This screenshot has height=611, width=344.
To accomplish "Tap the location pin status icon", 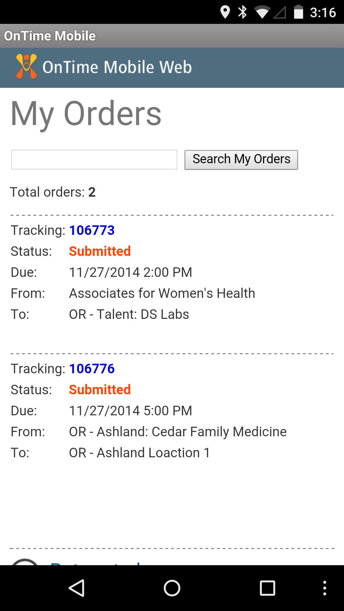I will [x=225, y=12].
